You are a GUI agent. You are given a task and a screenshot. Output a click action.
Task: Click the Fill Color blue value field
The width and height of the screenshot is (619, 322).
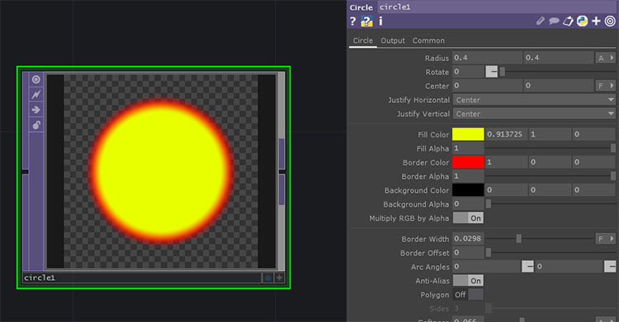[593, 134]
